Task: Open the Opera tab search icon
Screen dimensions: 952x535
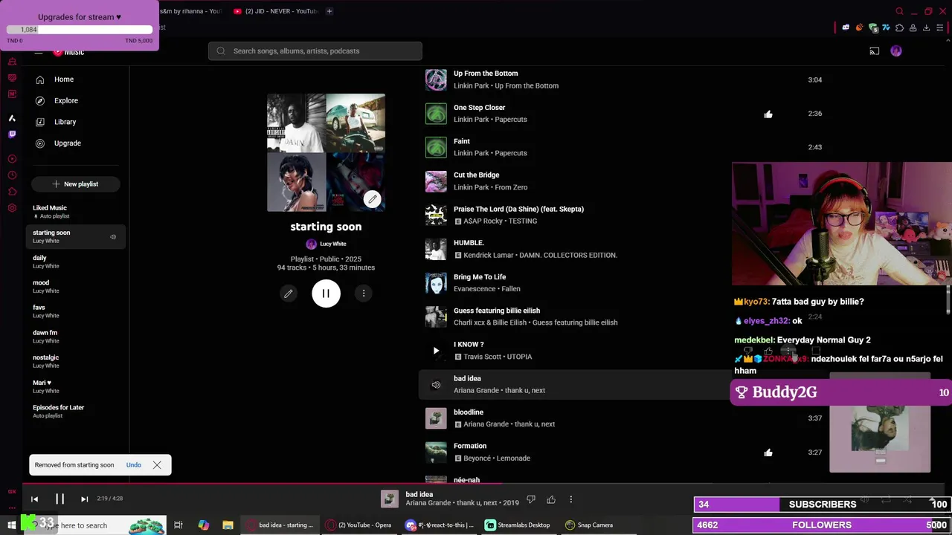Action: pyautogui.click(x=899, y=11)
